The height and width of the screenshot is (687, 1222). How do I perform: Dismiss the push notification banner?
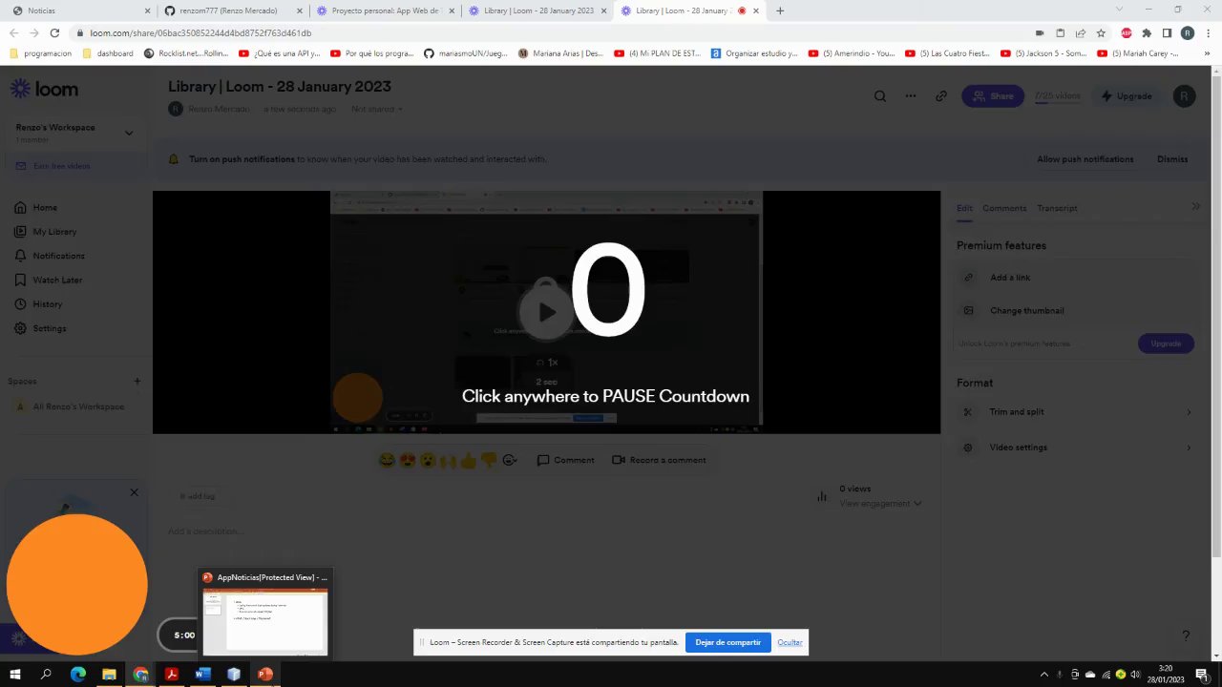1172,159
